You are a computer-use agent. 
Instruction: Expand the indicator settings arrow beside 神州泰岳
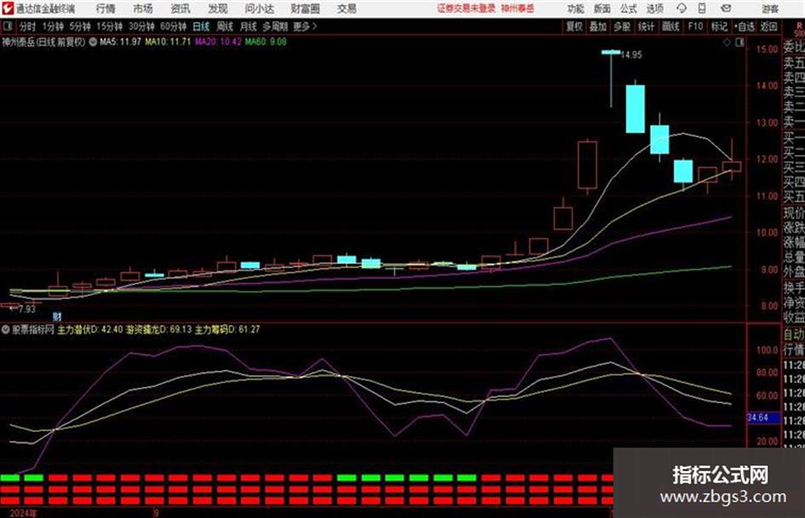coord(93,42)
